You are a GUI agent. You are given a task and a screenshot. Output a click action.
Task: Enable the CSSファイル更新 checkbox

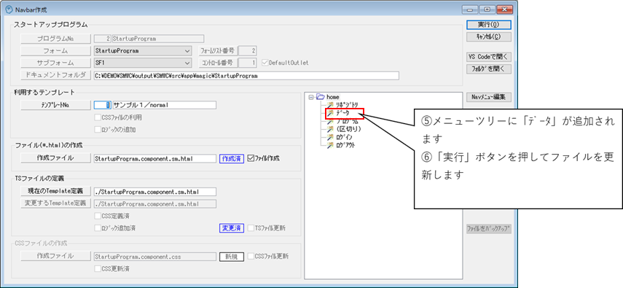251,256
